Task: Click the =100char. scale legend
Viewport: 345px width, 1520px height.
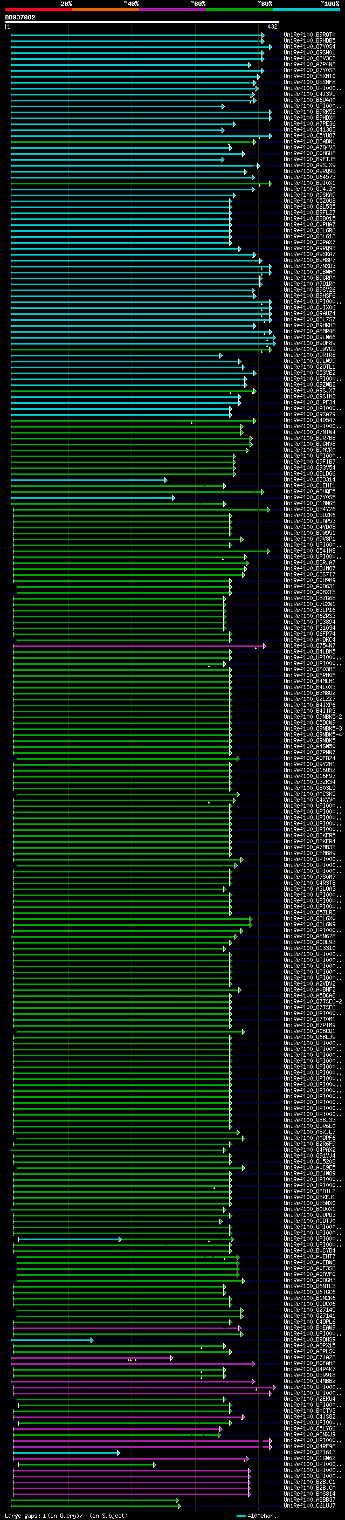Action: [x=256, y=1516]
